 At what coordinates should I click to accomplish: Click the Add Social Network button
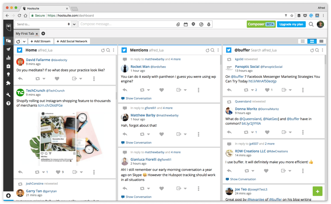pyautogui.click(x=72, y=41)
